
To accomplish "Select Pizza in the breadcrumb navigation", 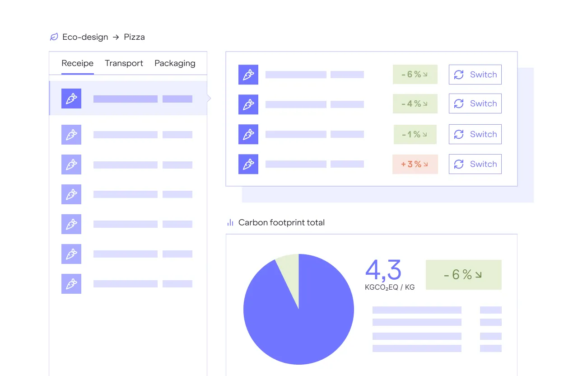I will (x=134, y=37).
